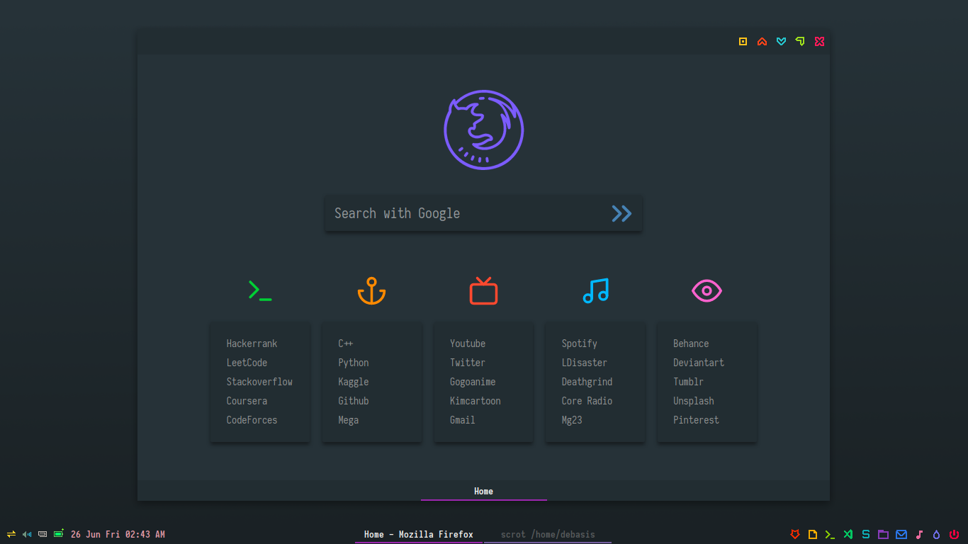This screenshot has height=544, width=968.
Task: Open the Deviantart link
Action: pyautogui.click(x=699, y=363)
